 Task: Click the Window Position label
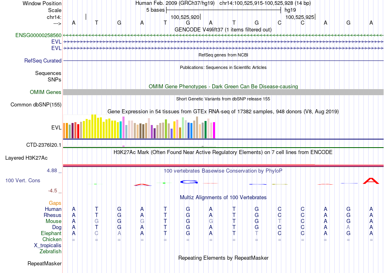pyautogui.click(x=42, y=3)
